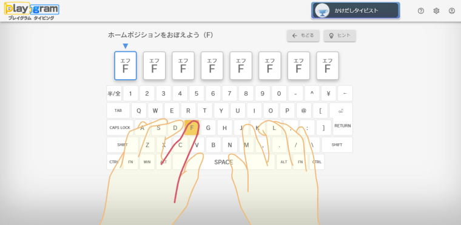Click the G key
Screen dimensions: 461x225
point(209,128)
